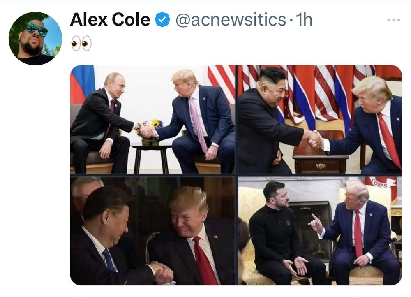Viewport: 411px width, 297px height.
Task: Click the sunflower vase in top-left photo
Action: tap(150, 132)
